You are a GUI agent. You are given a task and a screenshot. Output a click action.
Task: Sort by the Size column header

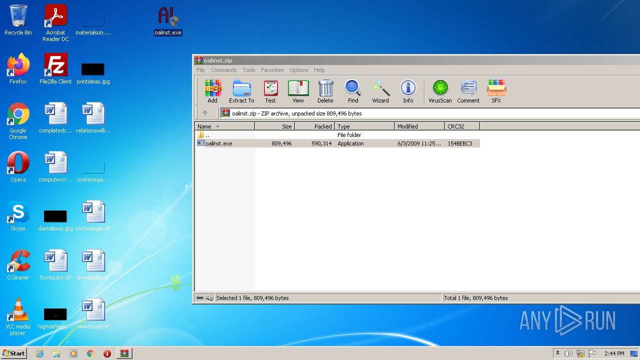[275, 126]
